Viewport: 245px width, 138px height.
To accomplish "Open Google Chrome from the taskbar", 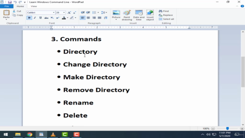I will [29, 135].
